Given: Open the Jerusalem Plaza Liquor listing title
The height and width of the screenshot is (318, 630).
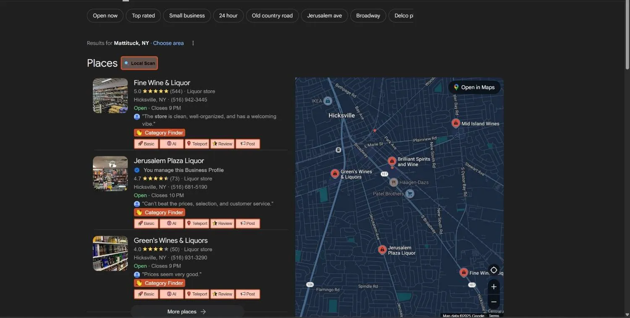Looking at the screenshot, I should tap(169, 161).
